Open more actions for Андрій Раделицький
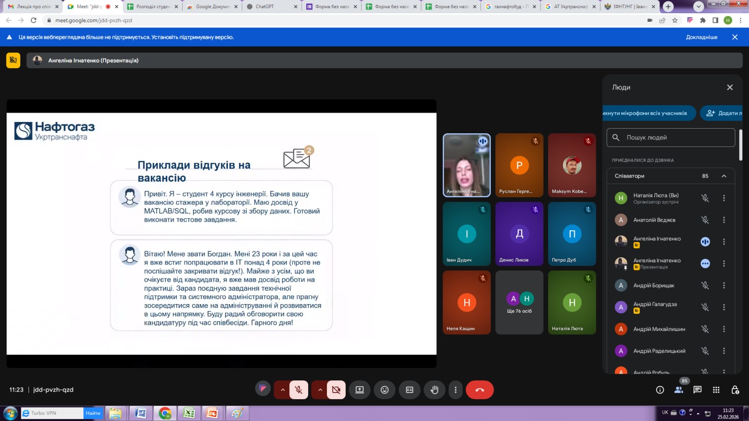 (x=724, y=351)
